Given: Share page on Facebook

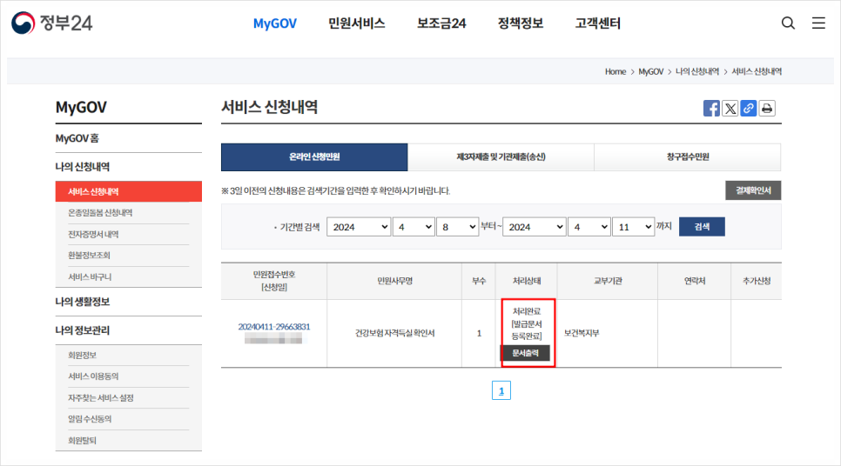Looking at the screenshot, I should (x=712, y=108).
